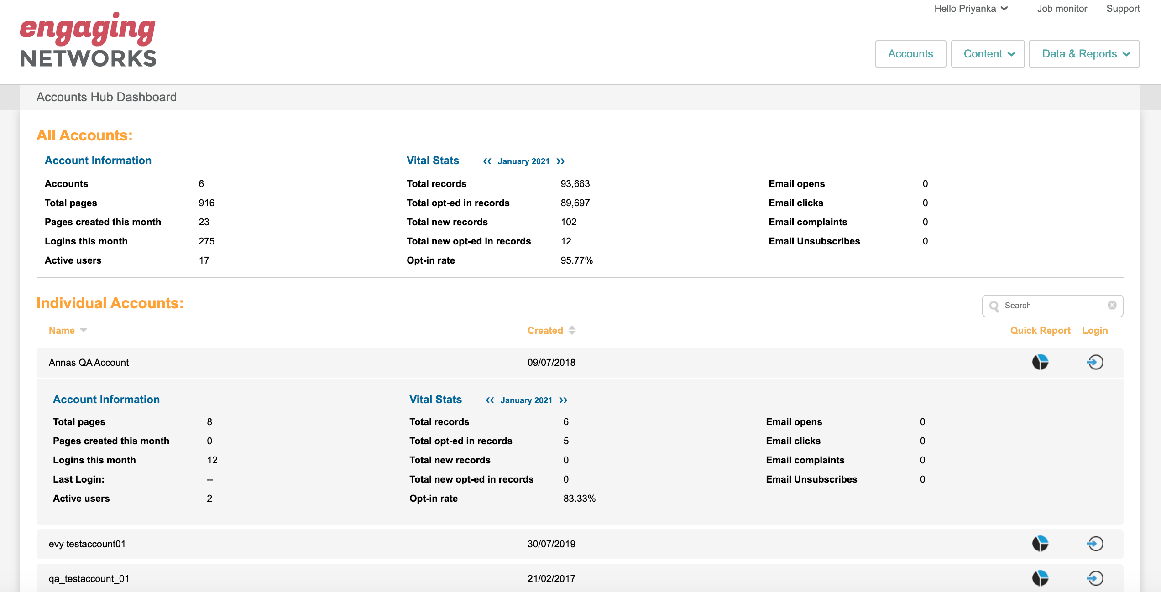Open Job monitor link

click(x=1062, y=9)
